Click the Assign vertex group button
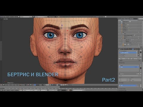Image resolution: width=143 pixels, height=107 pixels. pyautogui.click(x=121, y=59)
